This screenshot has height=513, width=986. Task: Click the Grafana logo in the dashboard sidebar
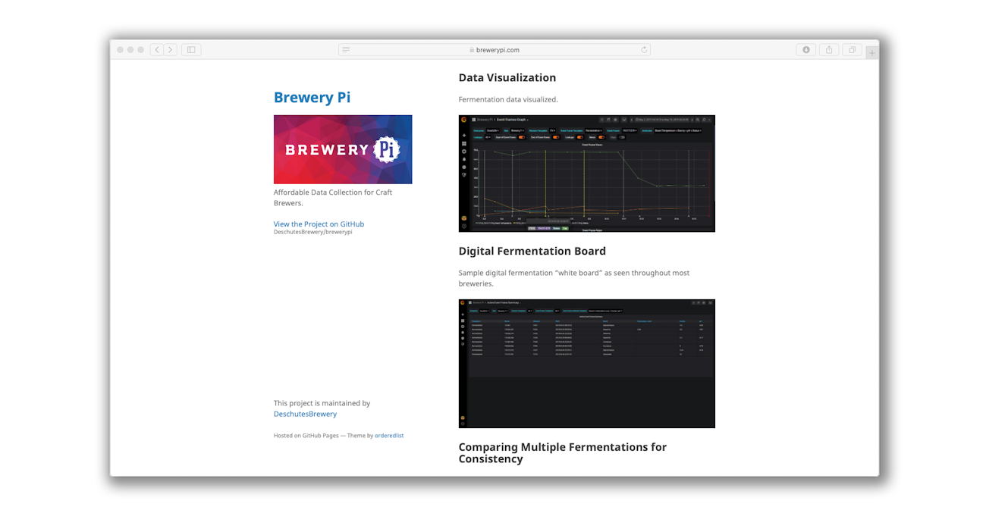pyautogui.click(x=464, y=120)
